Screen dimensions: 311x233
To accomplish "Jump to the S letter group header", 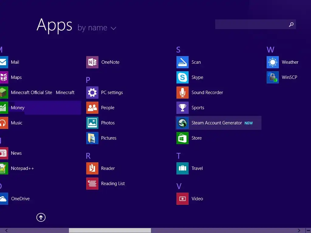I will tap(178, 49).
